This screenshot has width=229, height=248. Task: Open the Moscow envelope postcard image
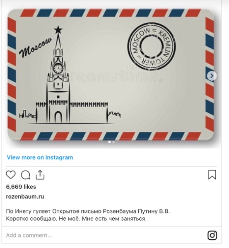[x=111, y=75]
